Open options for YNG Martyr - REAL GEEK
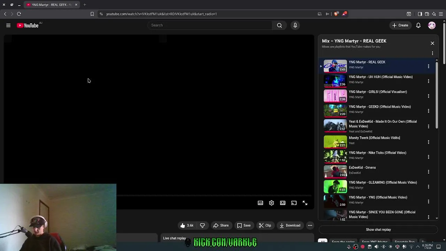446x251 pixels. click(x=429, y=66)
